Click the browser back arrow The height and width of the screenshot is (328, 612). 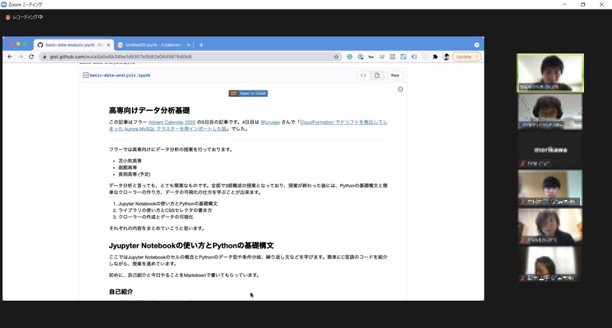point(10,57)
